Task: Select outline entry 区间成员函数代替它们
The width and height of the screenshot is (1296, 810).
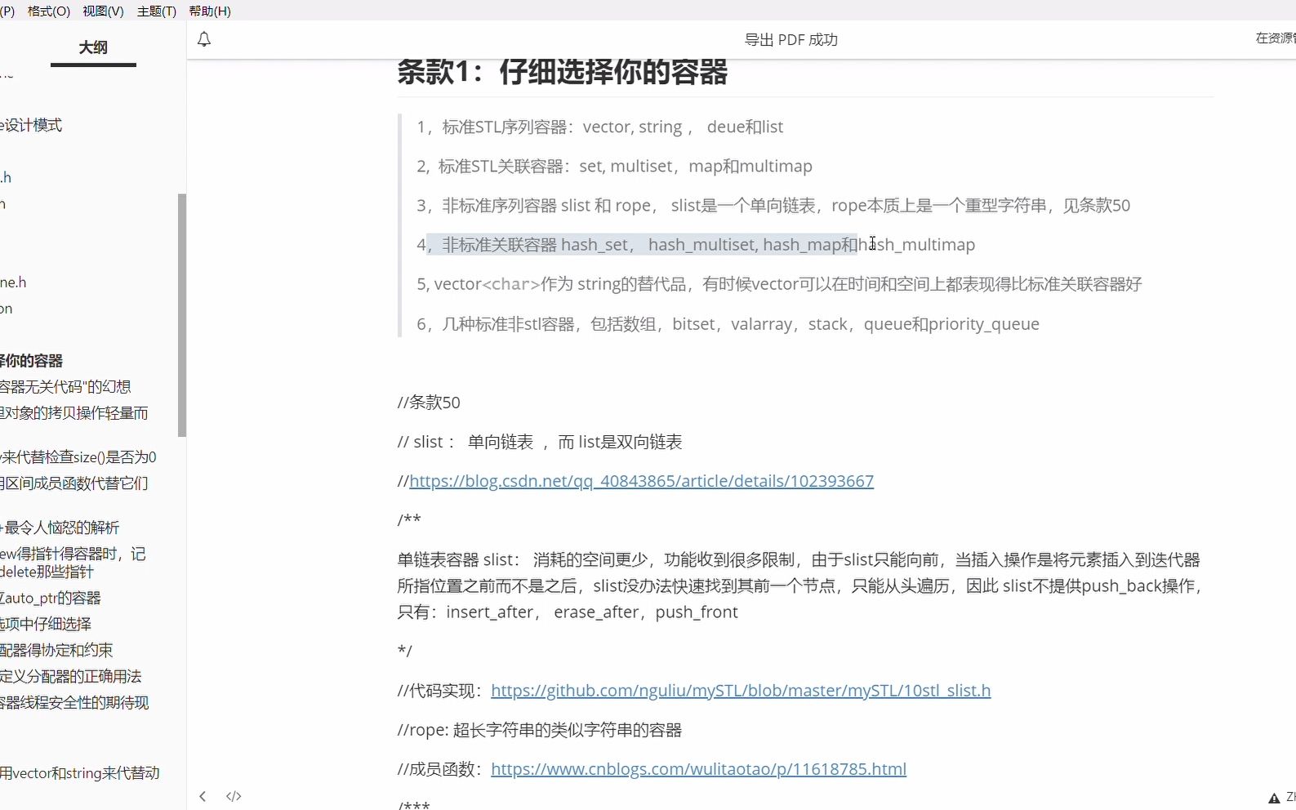Action: (74, 483)
